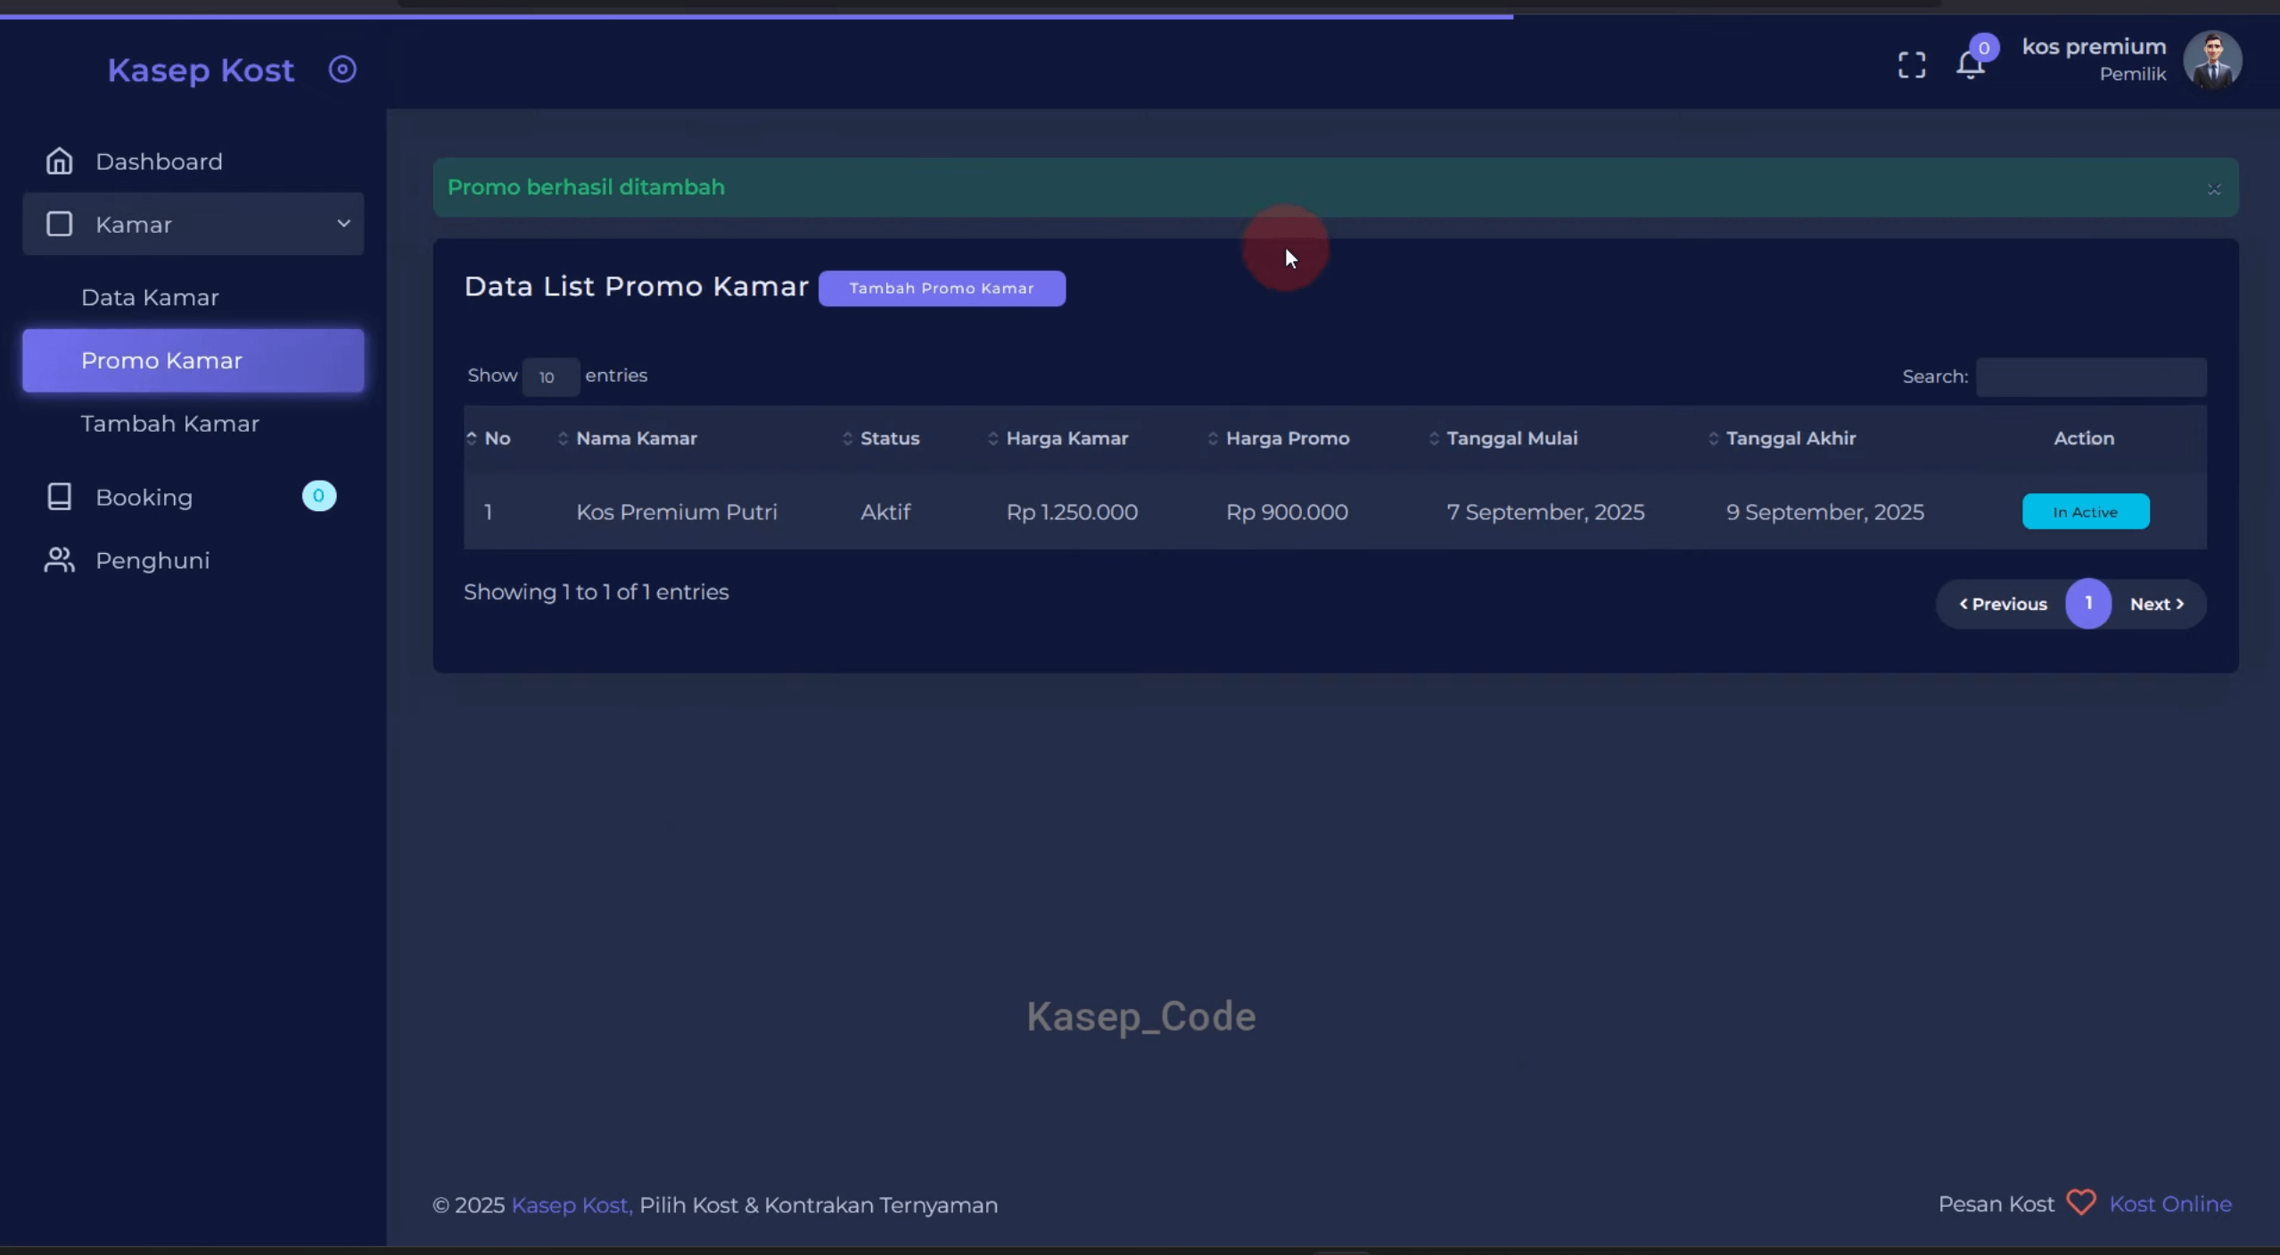Click the Booking count badge
The width and height of the screenshot is (2280, 1255).
click(318, 496)
